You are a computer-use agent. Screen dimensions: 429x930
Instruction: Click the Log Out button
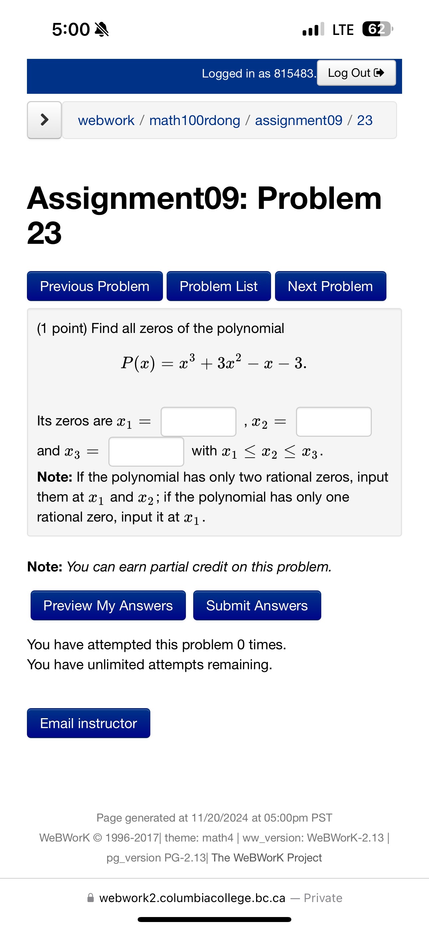click(x=356, y=73)
